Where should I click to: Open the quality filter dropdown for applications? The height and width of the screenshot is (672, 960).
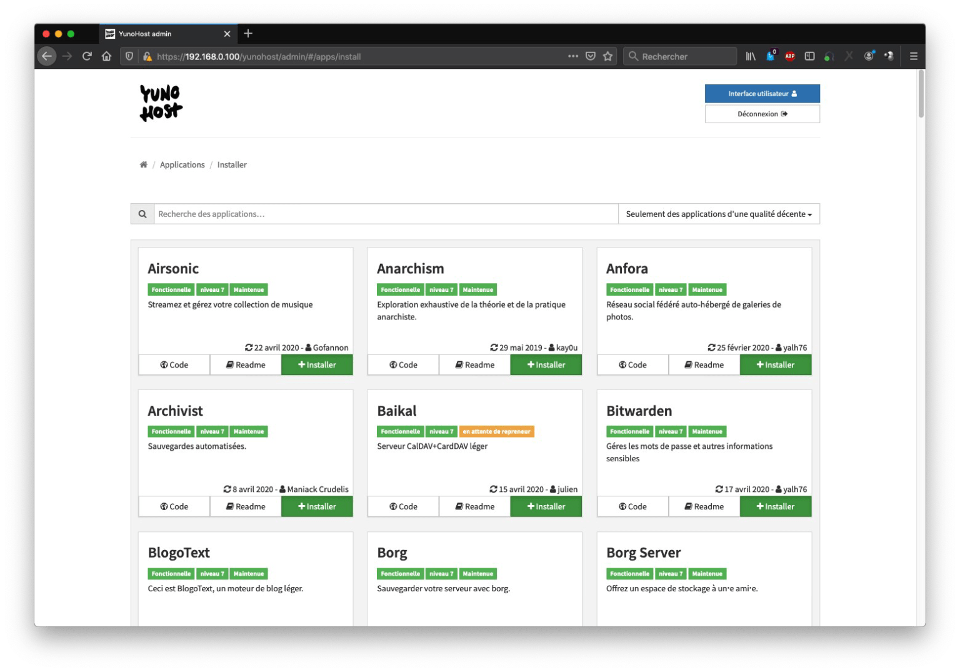click(x=717, y=214)
